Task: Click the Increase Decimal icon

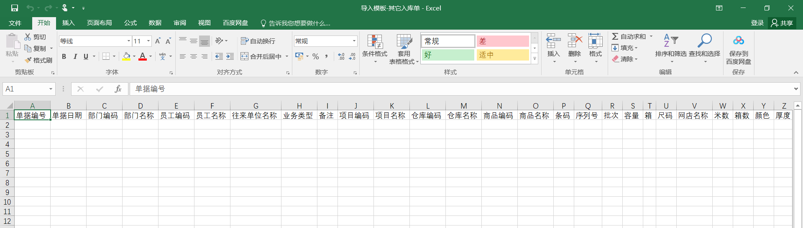Action: pos(341,56)
